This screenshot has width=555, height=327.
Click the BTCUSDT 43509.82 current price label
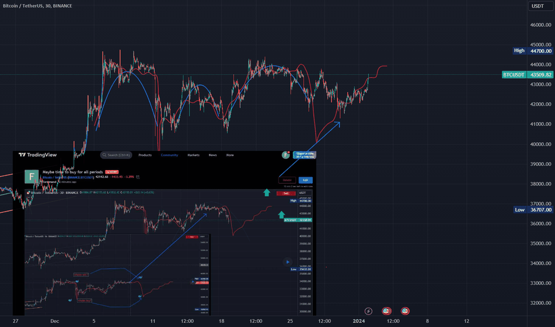[527, 74]
